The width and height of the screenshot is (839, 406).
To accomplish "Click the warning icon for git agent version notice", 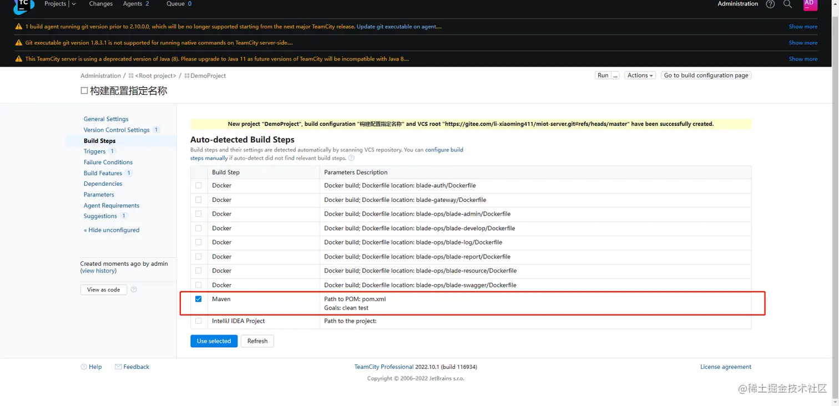I will tap(19, 27).
